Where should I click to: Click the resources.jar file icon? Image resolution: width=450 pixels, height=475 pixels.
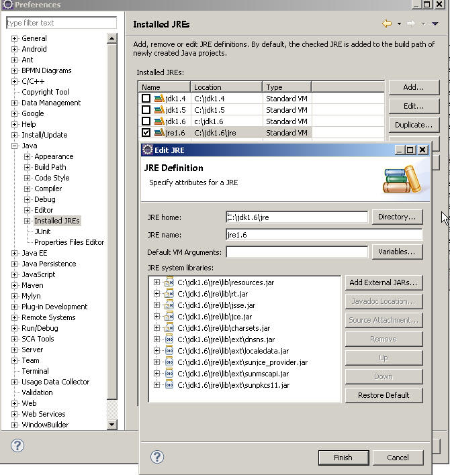[x=169, y=282]
